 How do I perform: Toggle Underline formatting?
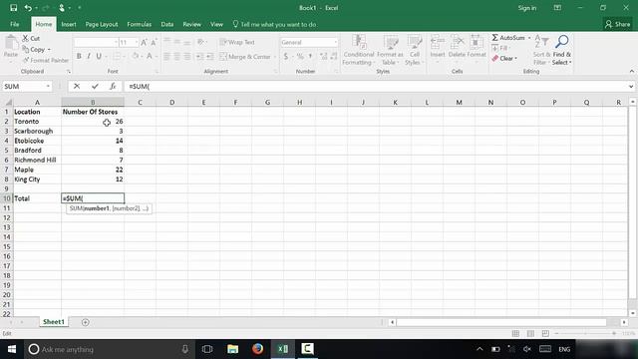(x=99, y=56)
